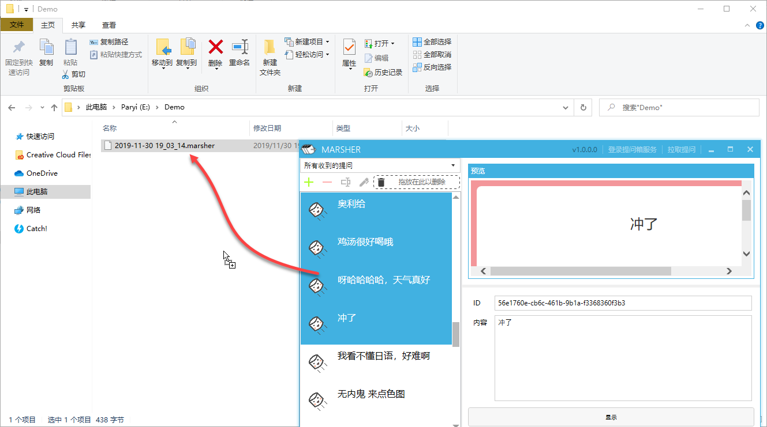Click Edit (编辑) in ribbon

(376, 58)
